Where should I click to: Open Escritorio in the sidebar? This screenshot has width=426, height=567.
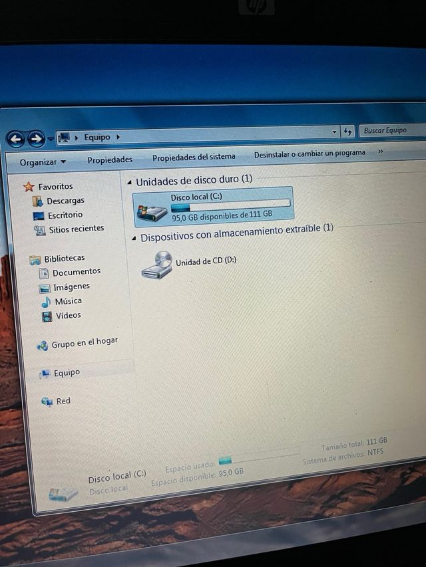65,215
